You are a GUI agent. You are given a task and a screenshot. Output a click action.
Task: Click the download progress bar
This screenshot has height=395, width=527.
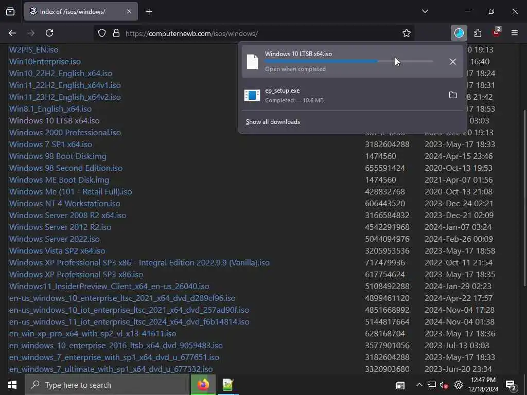pyautogui.click(x=349, y=62)
